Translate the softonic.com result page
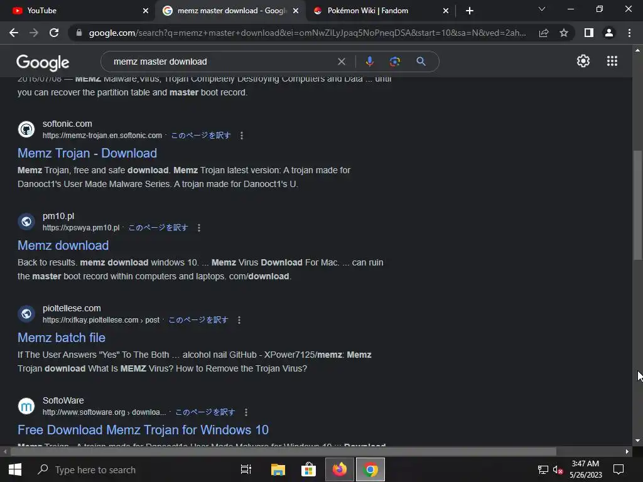The width and height of the screenshot is (643, 482). pos(201,136)
